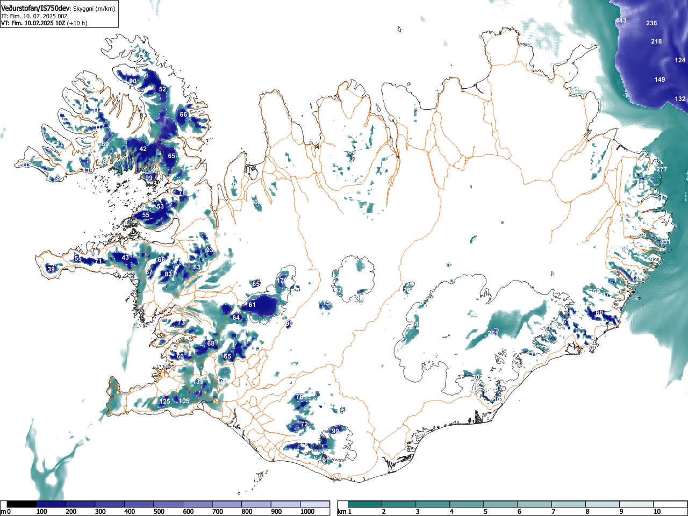This screenshot has height=516, width=688.
Task: Click the 236 visibility value offshore
Action: 652,23
